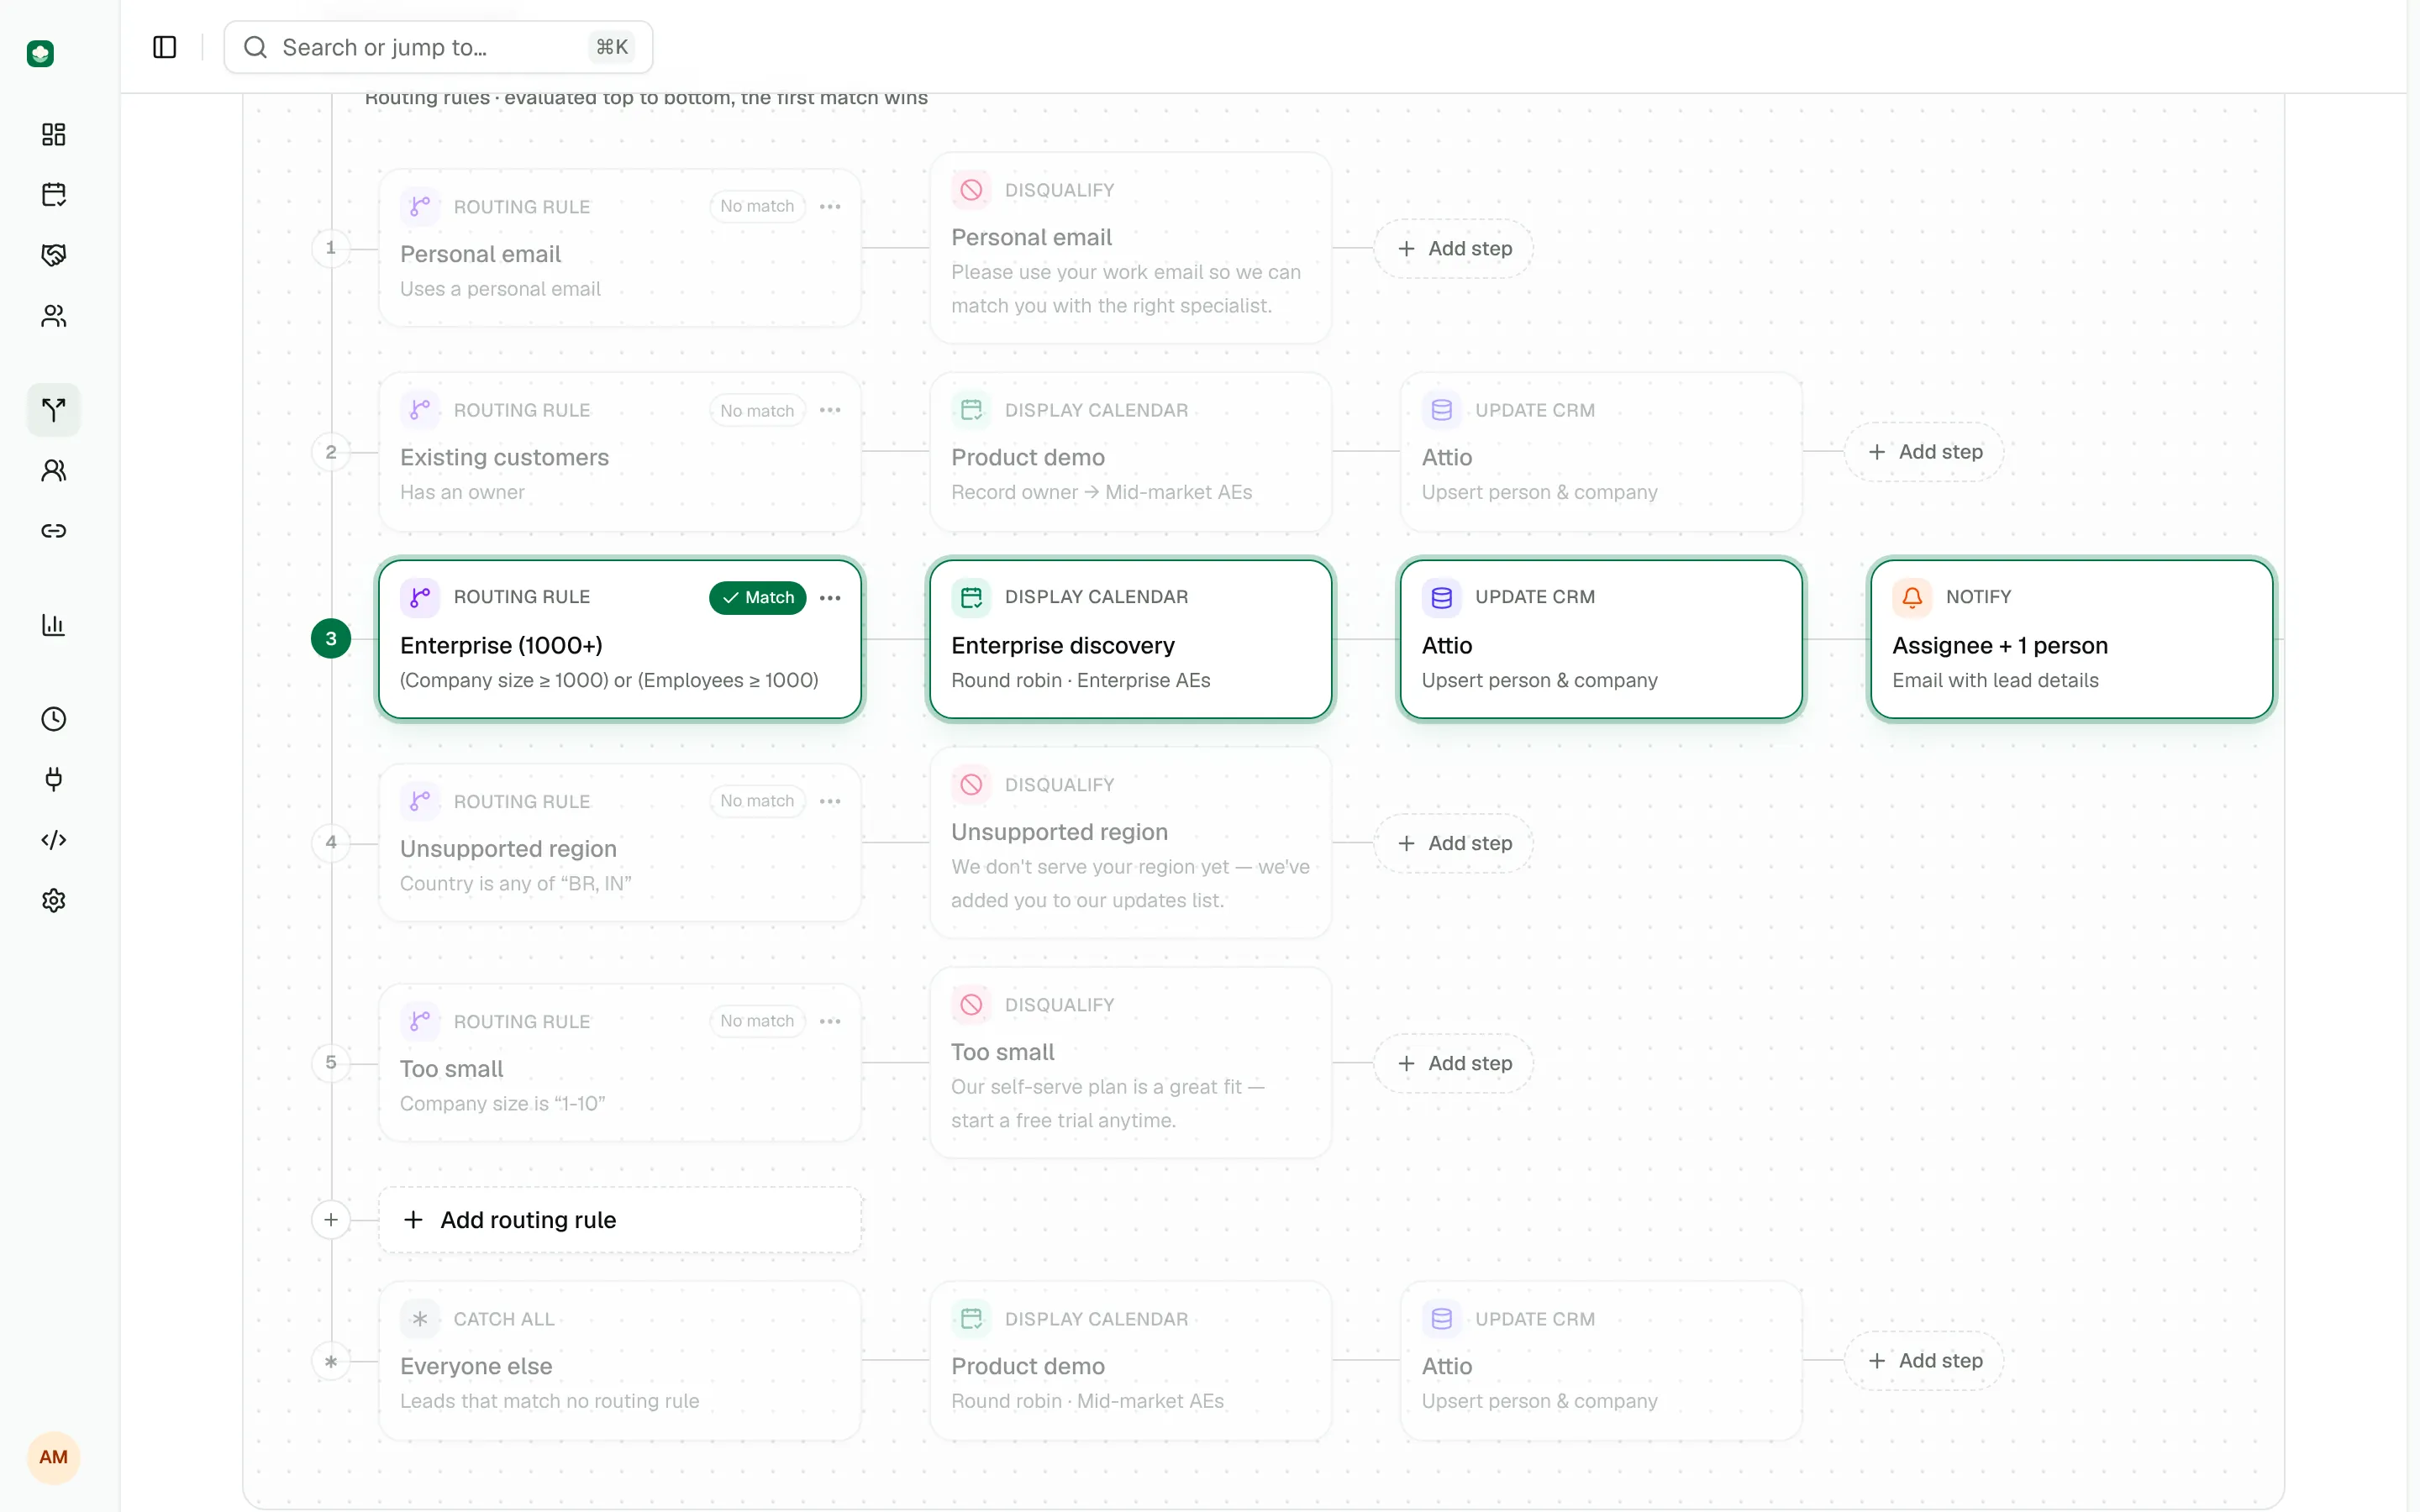Image resolution: width=2420 pixels, height=1512 pixels.
Task: Open the settings gear icon in sidebar
Action: 54,901
